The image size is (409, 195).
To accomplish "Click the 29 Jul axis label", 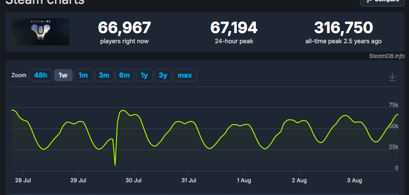I will point(79,181).
